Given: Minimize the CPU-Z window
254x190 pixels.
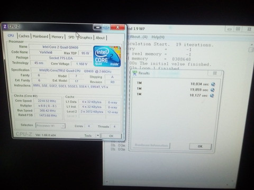Looking at the screenshot, I should pos(97,27).
